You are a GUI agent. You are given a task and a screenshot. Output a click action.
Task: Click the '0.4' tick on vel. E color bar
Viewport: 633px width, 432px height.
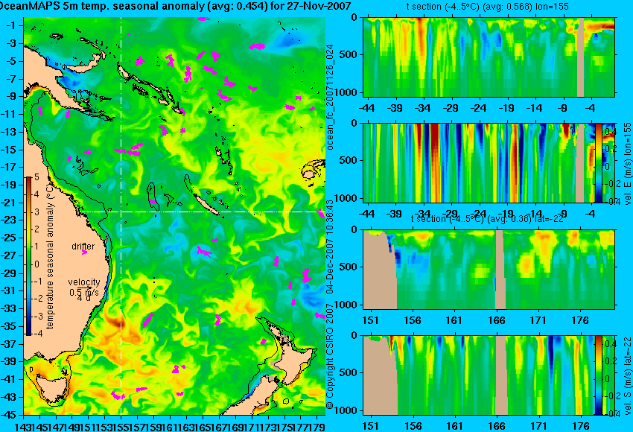[611, 131]
